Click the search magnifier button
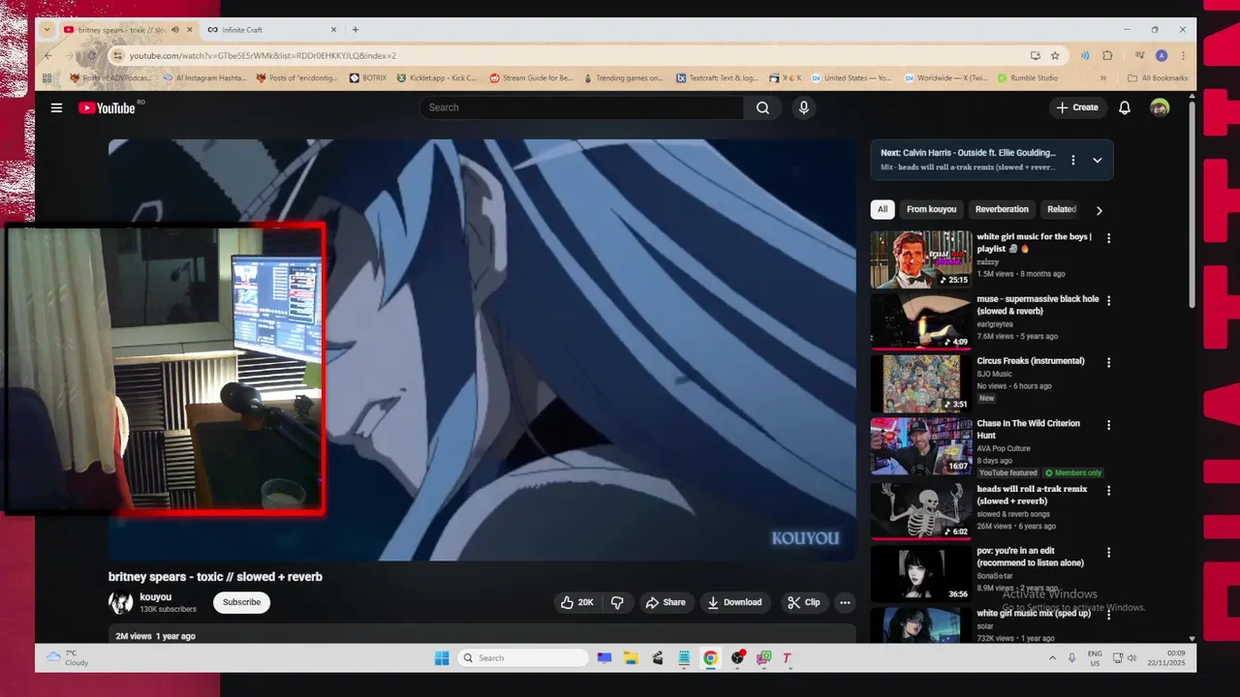This screenshot has width=1240, height=697. point(762,107)
